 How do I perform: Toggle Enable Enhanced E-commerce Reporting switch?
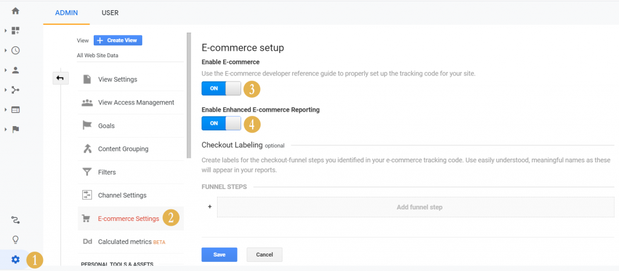221,123
